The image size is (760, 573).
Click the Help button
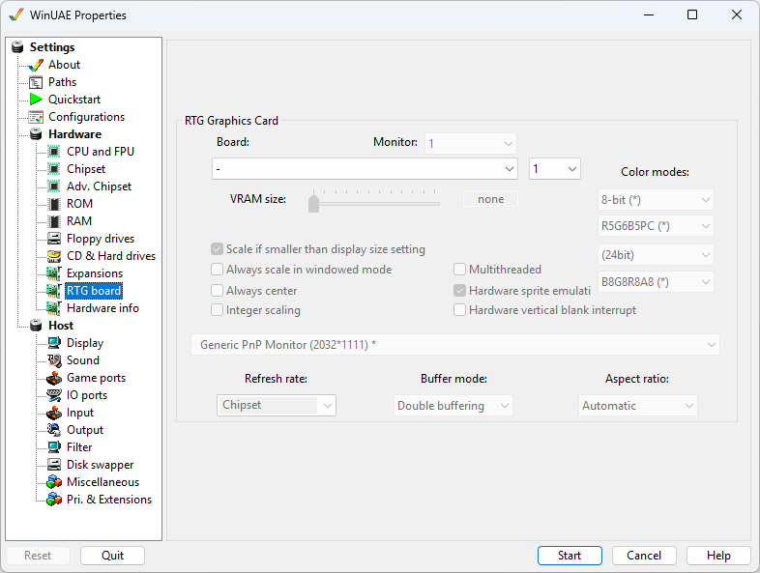coord(718,556)
